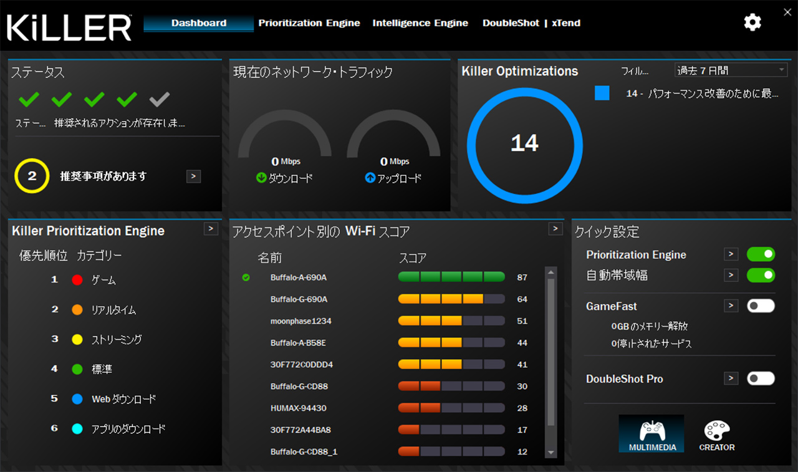This screenshot has width=798, height=472.
Task: Click the score bar for moonphase1234
Action: [451, 320]
